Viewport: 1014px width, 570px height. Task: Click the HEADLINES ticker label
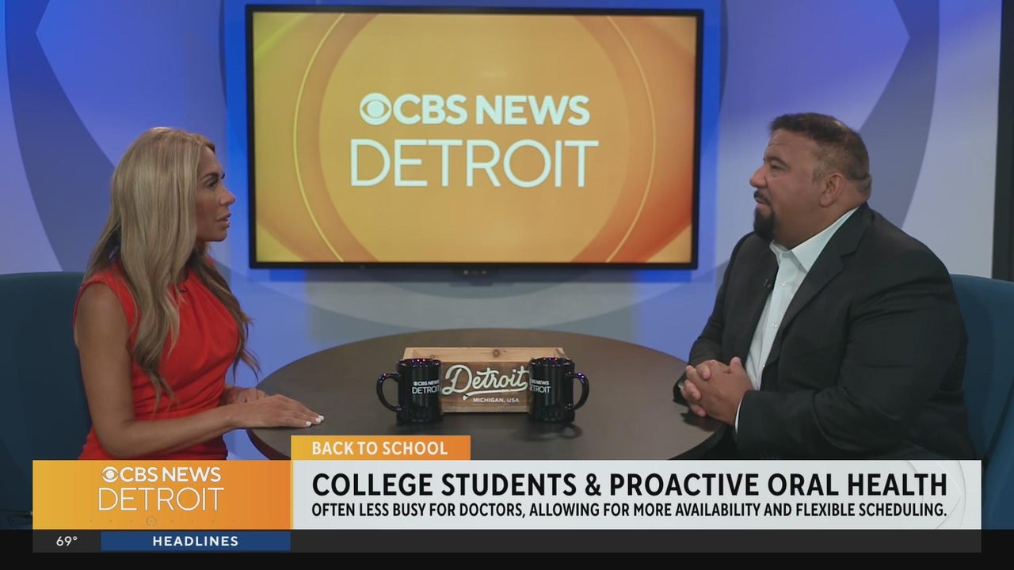(196, 541)
